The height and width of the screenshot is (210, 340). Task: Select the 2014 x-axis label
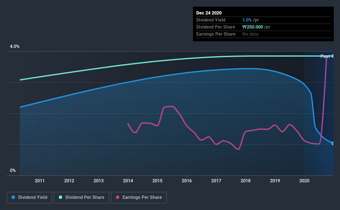coord(128,181)
